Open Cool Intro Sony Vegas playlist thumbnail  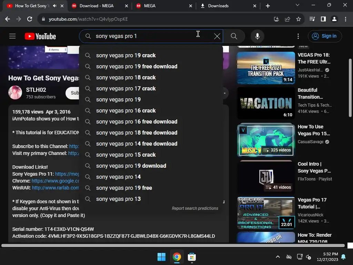[266, 177]
